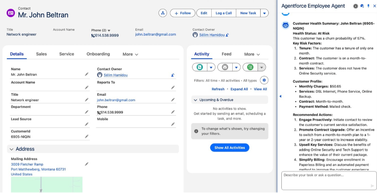Image resolution: width=377 pixels, height=193 pixels.
Task: Switch to the Onboarding tab
Action: (x=98, y=54)
